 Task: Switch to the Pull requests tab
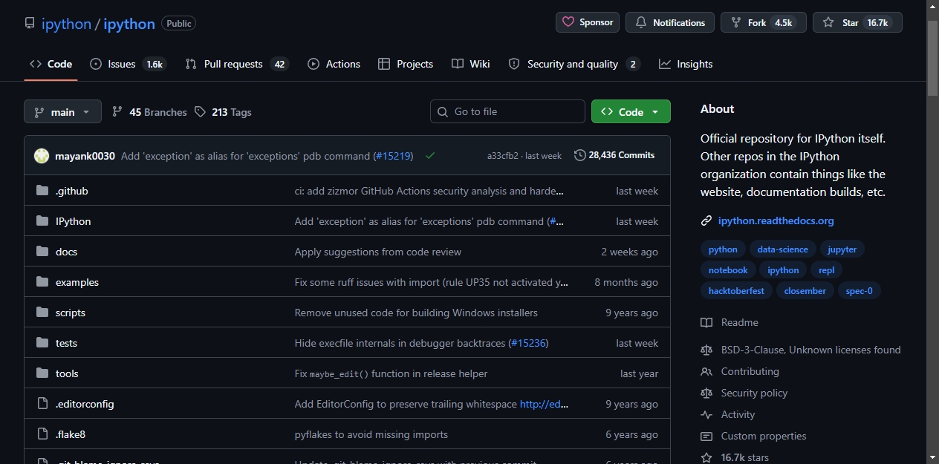[237, 64]
